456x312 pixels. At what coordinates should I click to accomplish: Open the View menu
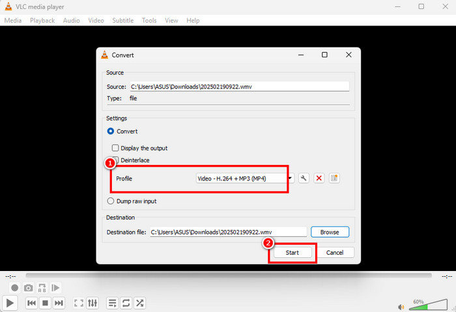click(x=171, y=20)
